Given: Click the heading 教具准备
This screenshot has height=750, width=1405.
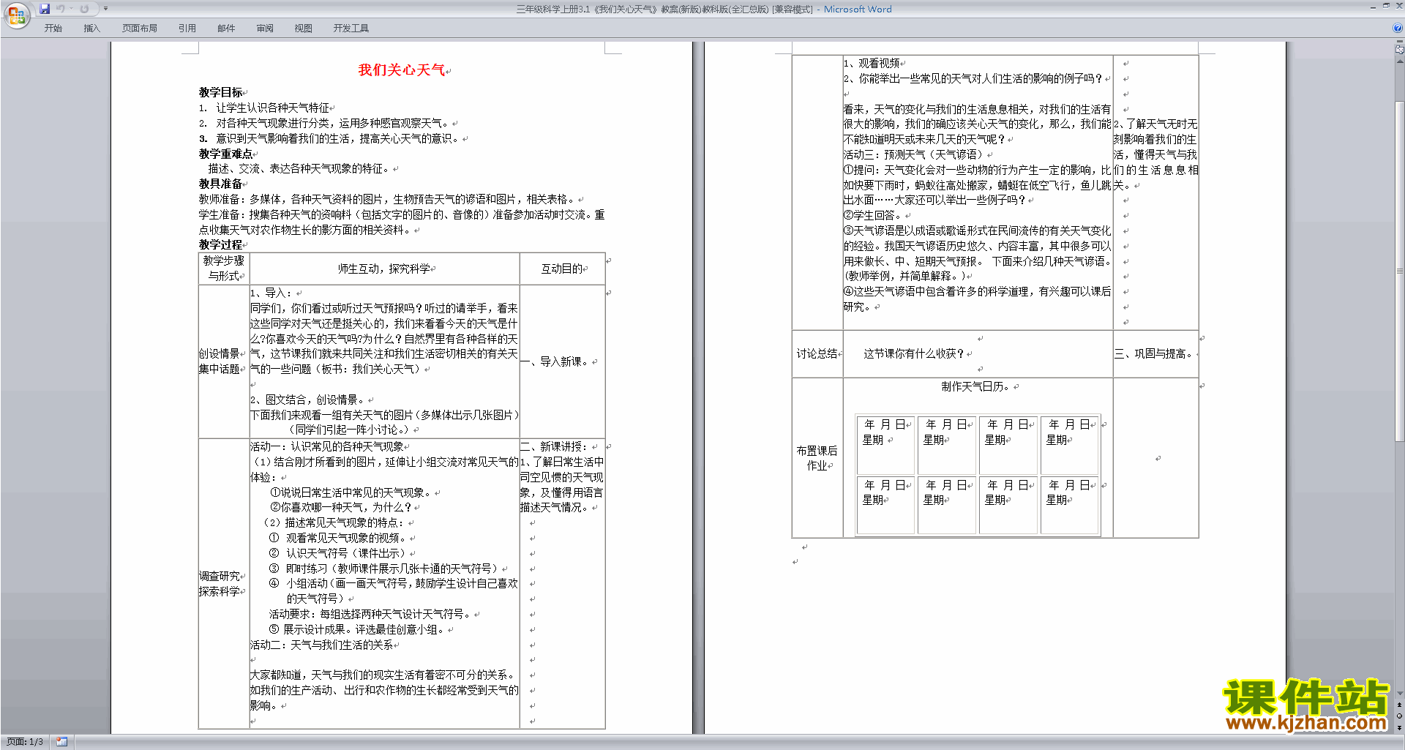Looking at the screenshot, I should click(x=220, y=184).
